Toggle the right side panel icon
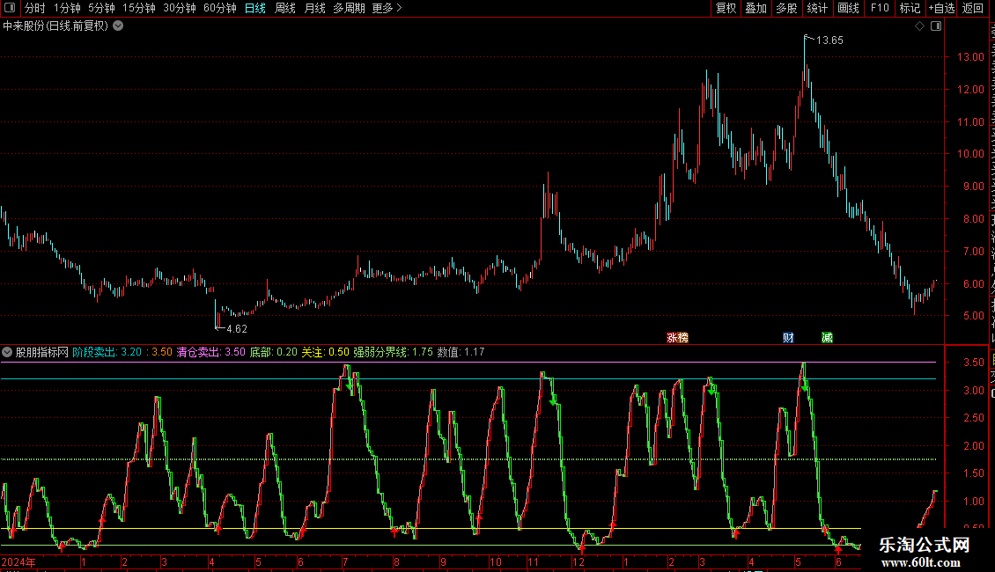The height and width of the screenshot is (572, 995). (936, 26)
